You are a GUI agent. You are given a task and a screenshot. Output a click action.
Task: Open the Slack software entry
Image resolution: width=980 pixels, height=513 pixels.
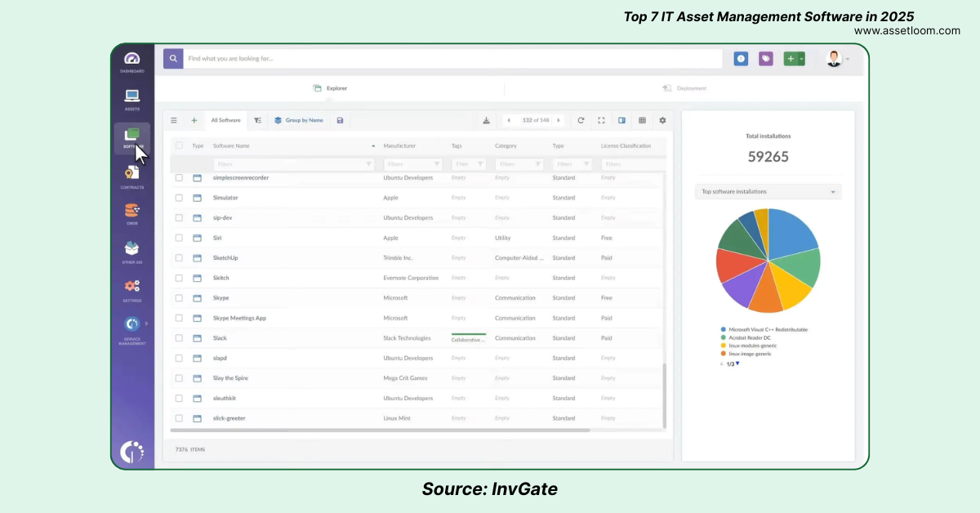pos(220,338)
